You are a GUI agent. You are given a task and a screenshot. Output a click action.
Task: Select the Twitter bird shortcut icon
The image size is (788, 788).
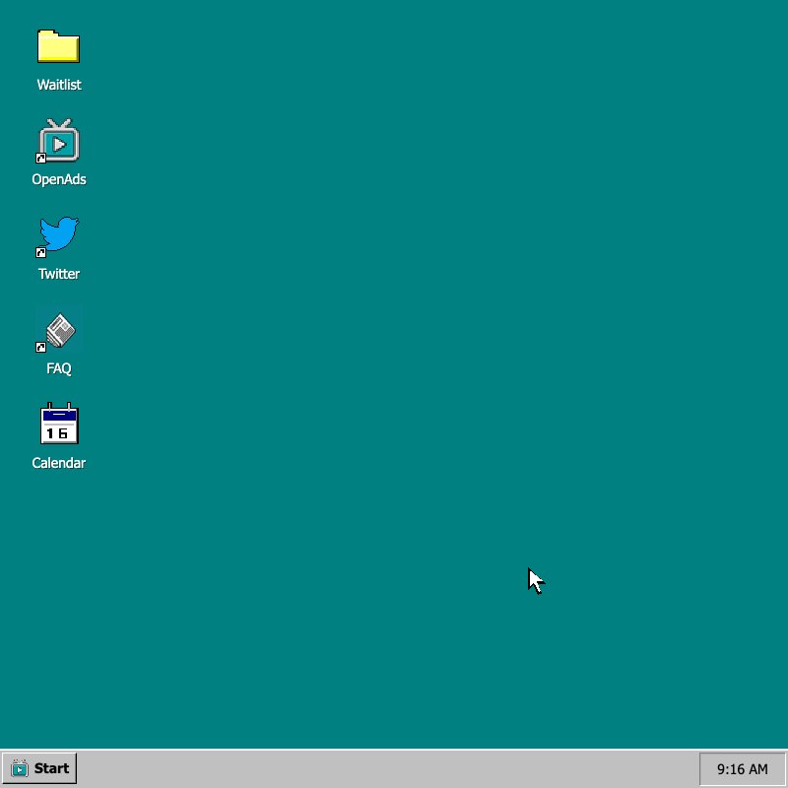click(x=58, y=236)
